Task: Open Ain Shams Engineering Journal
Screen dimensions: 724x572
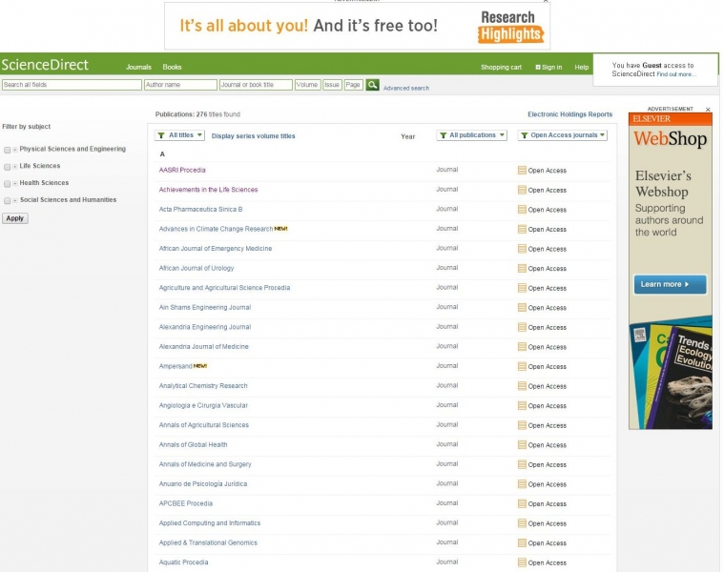Action: [x=205, y=307]
